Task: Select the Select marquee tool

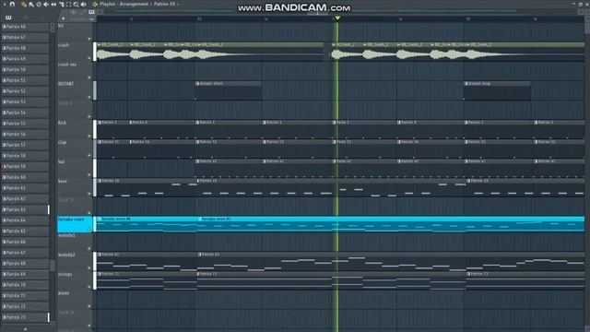Action: [x=68, y=4]
